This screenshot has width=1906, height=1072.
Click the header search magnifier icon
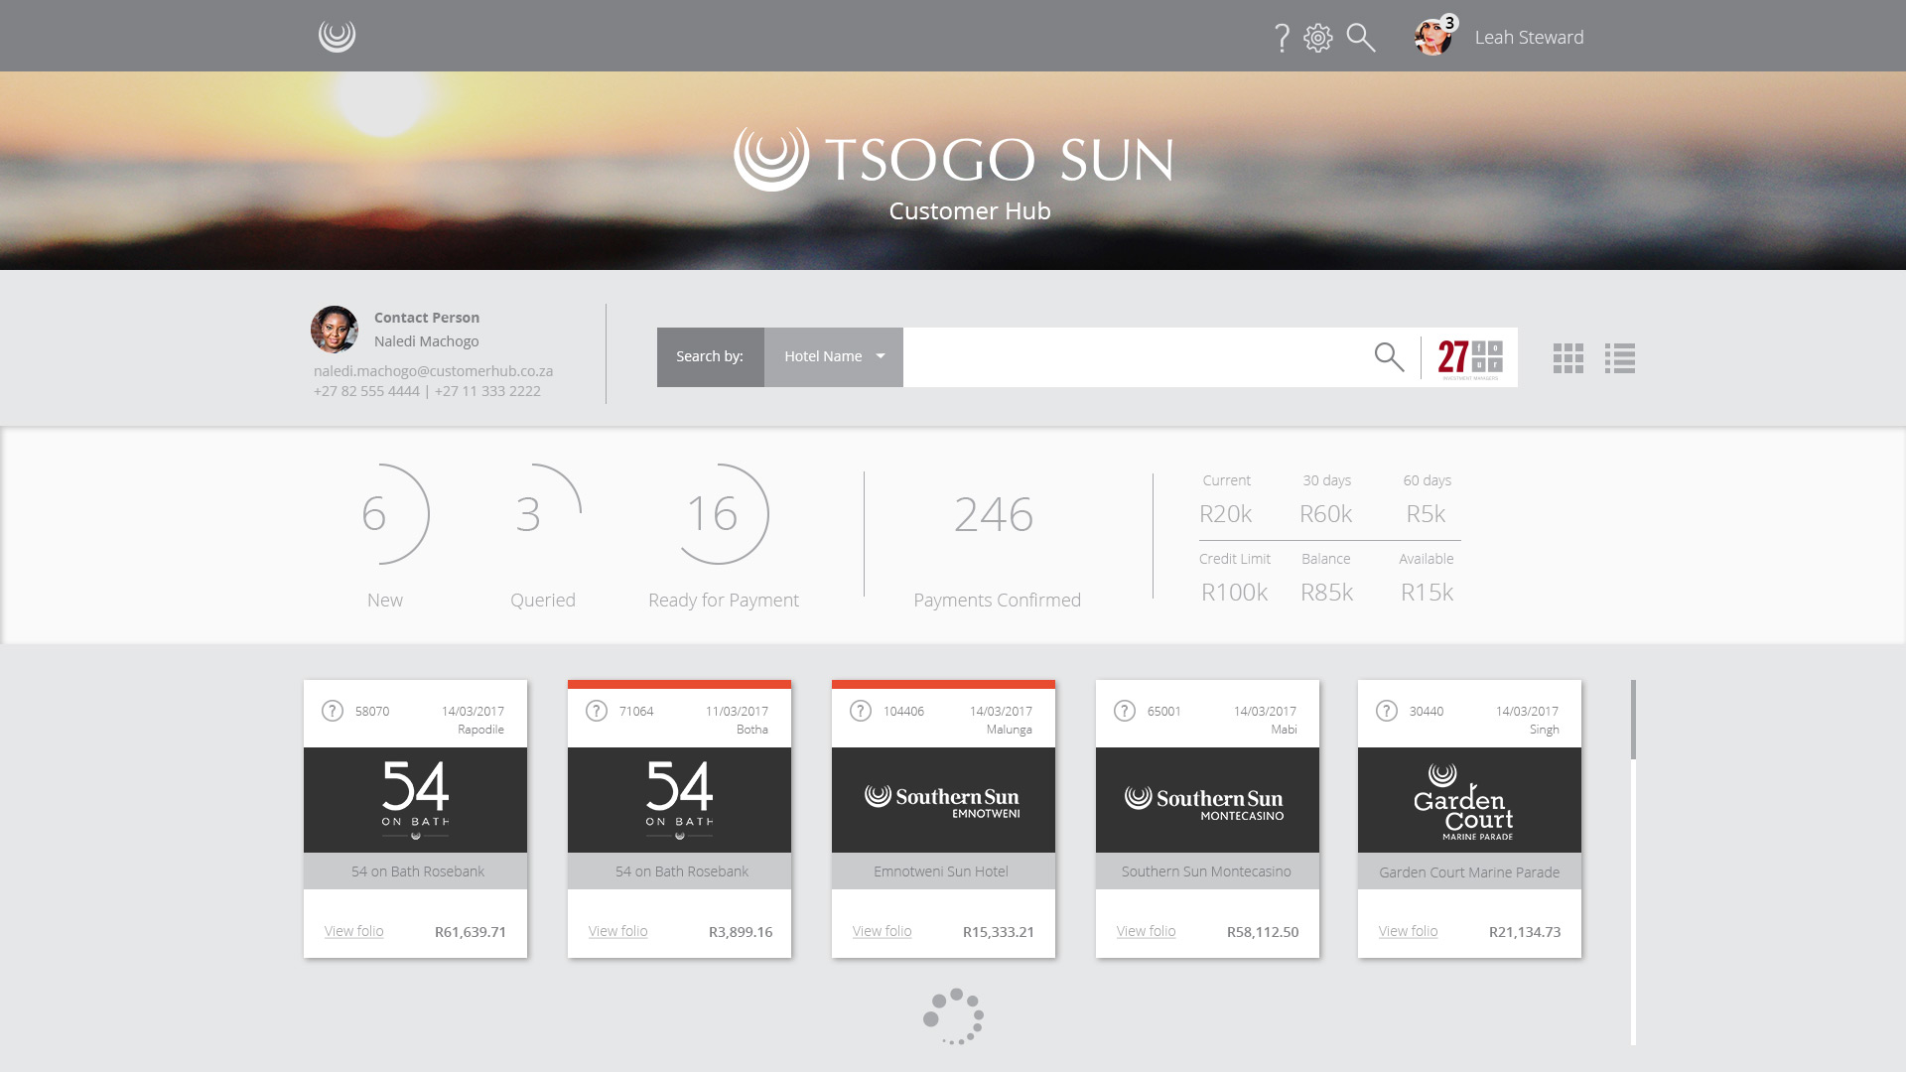pyautogui.click(x=1361, y=38)
